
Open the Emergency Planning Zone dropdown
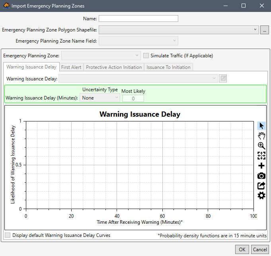[x=101, y=55]
